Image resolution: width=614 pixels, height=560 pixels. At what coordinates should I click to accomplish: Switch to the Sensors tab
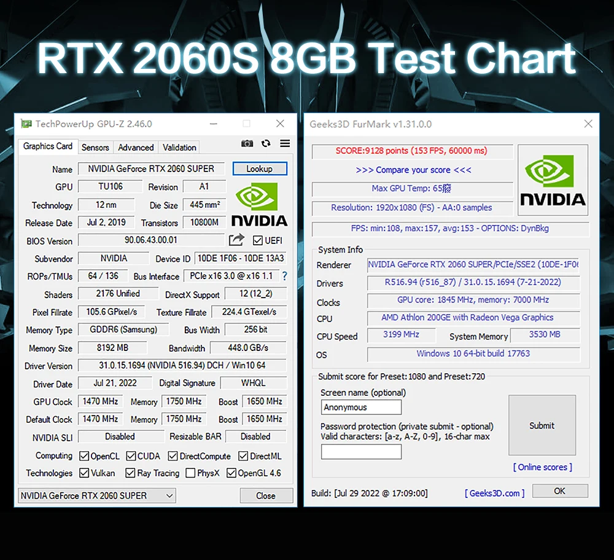click(95, 148)
